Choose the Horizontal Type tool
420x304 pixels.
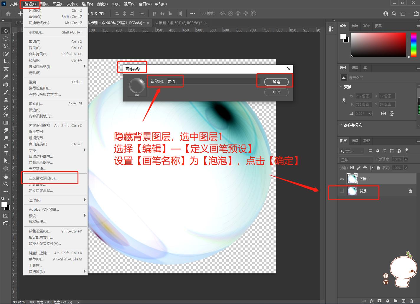tap(6, 153)
